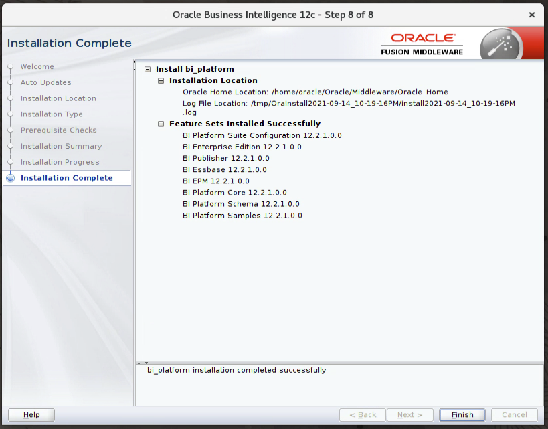Select BI Essbase 12.2.1.0.0 row

tap(224, 170)
